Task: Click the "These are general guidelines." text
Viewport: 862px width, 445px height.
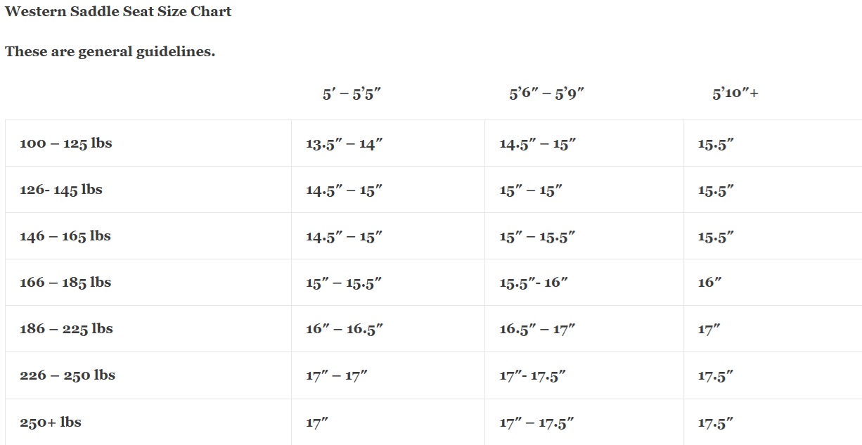Action: click(110, 52)
